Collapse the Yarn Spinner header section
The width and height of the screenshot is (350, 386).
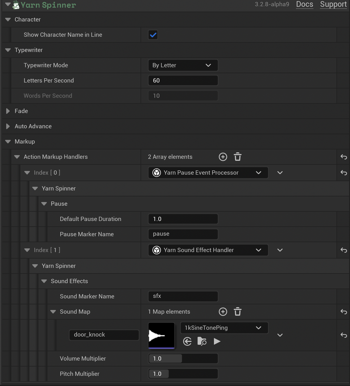(x=8, y=4)
